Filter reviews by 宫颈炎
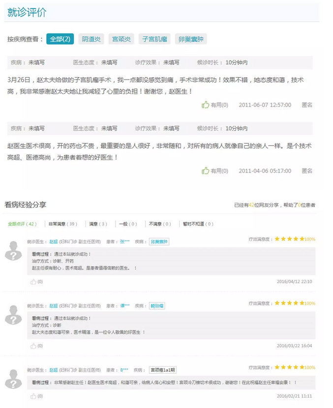Image resolution: width=333 pixels, height=408 pixels. [121, 39]
